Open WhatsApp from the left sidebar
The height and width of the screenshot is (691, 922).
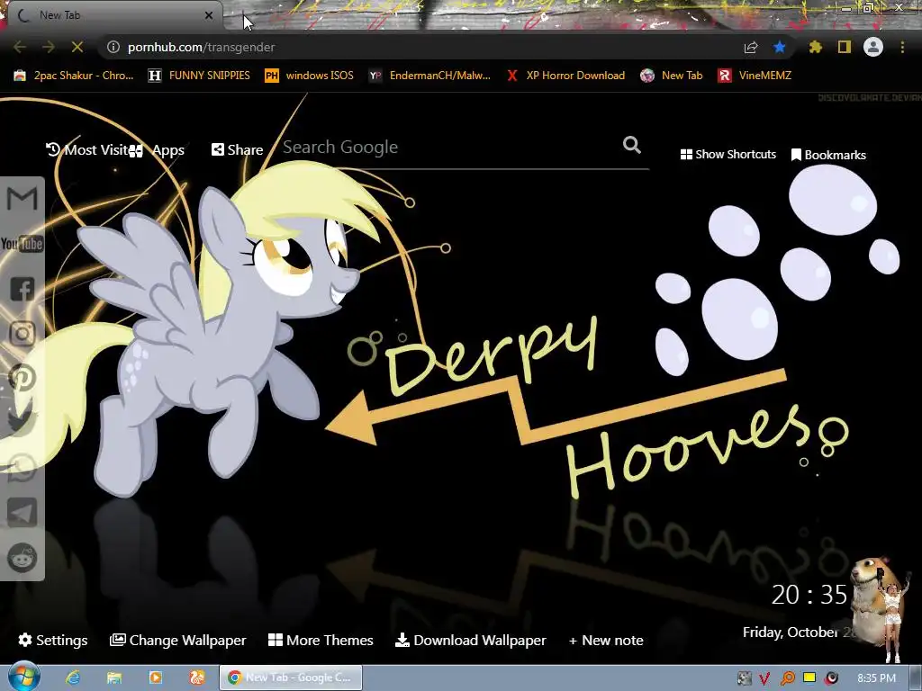[x=22, y=468]
